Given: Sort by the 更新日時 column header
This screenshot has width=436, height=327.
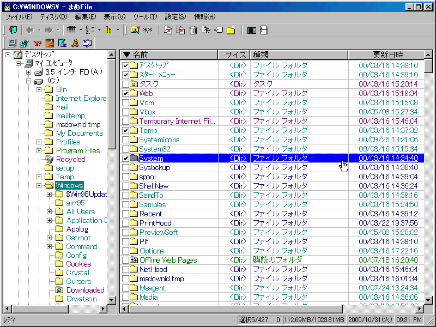Looking at the screenshot, I should [386, 55].
